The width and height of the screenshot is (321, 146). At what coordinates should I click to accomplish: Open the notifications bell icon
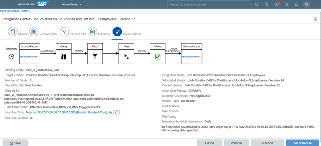[x=297, y=4]
